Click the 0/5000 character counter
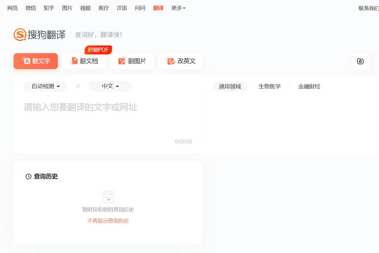The height and width of the screenshot is (253, 379). pyautogui.click(x=183, y=142)
